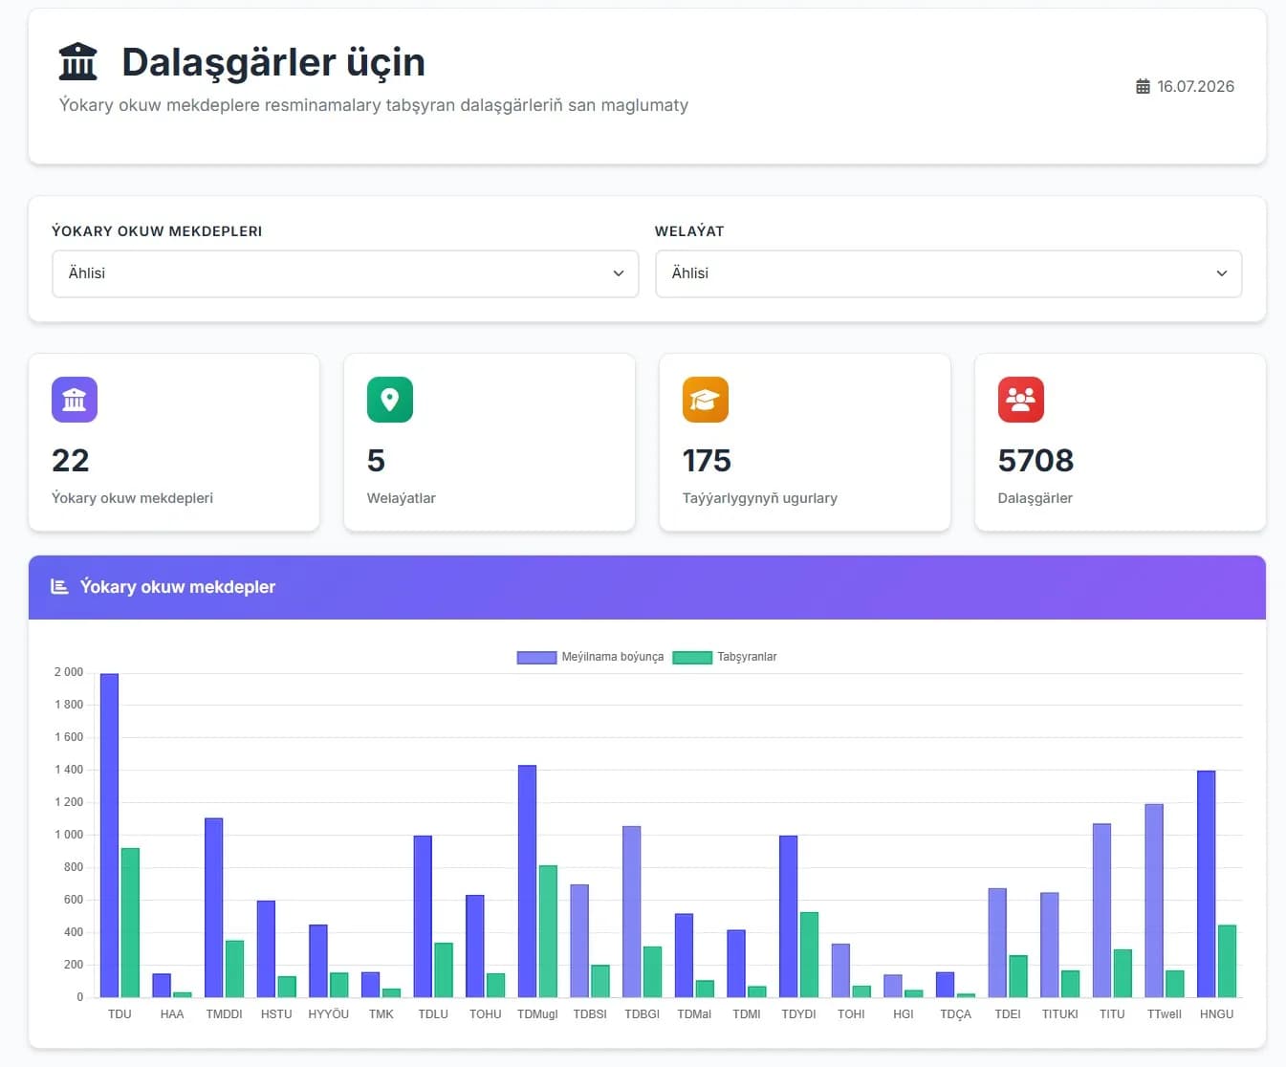Click the green location pin Welaýatlar icon

coord(390,400)
